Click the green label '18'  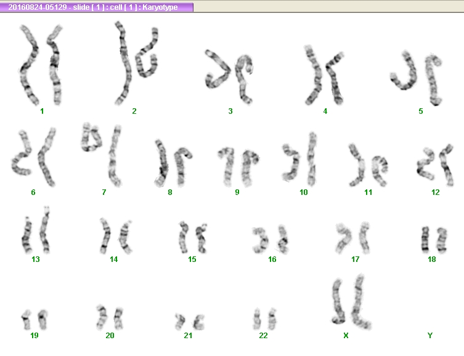coord(432,259)
